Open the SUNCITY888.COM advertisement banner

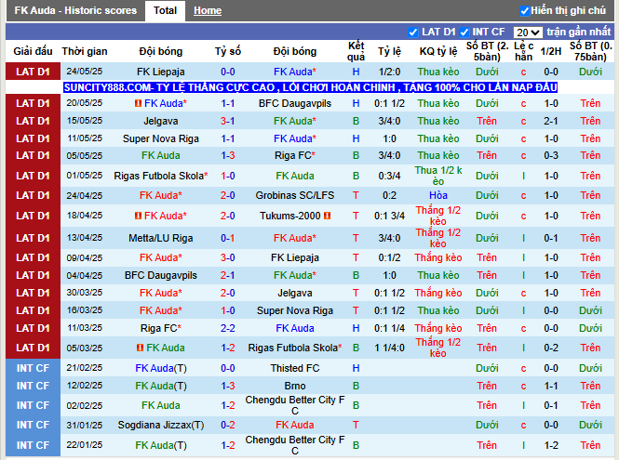(x=310, y=87)
